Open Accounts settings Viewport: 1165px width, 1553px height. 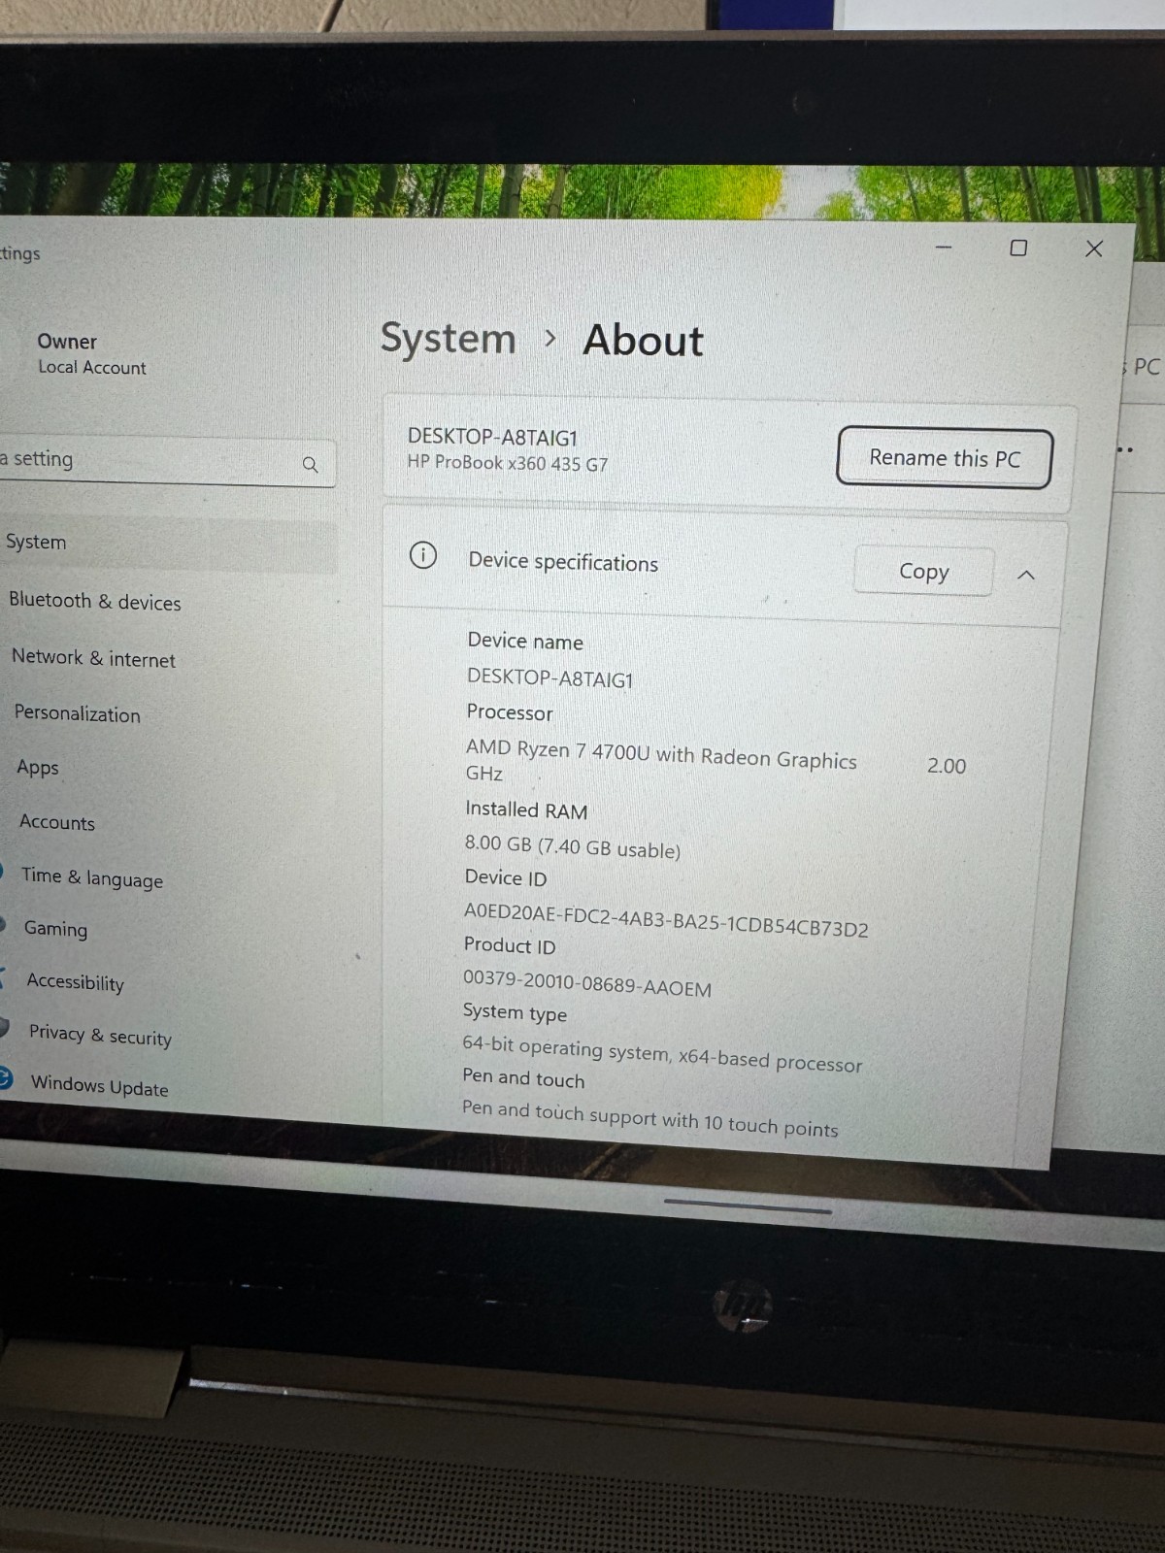point(57,822)
